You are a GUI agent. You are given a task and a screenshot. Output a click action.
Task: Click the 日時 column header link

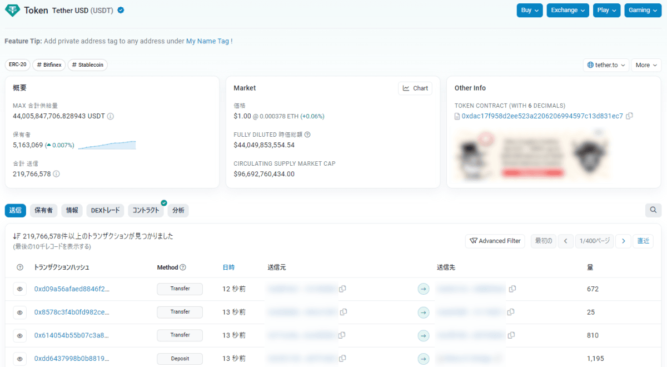click(228, 267)
